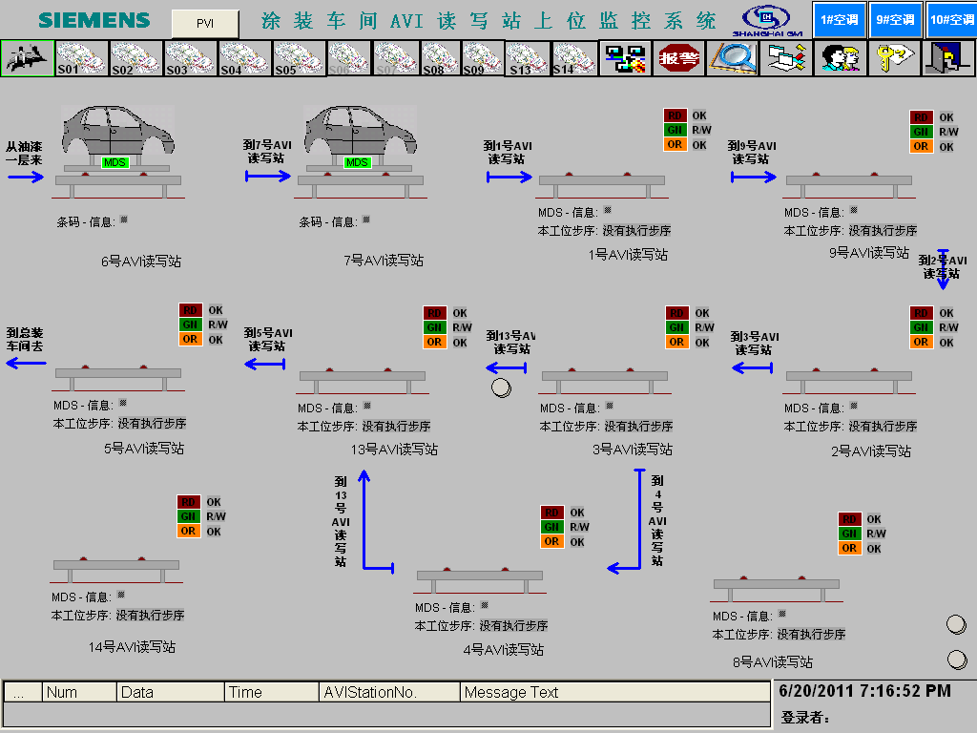The height and width of the screenshot is (733, 977).
Task: Toggle the upper round button at bottom right
Action: coord(956,625)
